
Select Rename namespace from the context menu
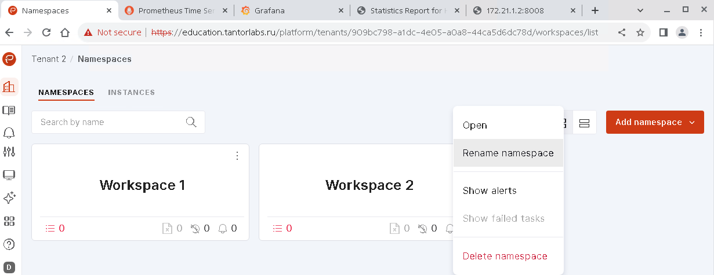pyautogui.click(x=508, y=153)
